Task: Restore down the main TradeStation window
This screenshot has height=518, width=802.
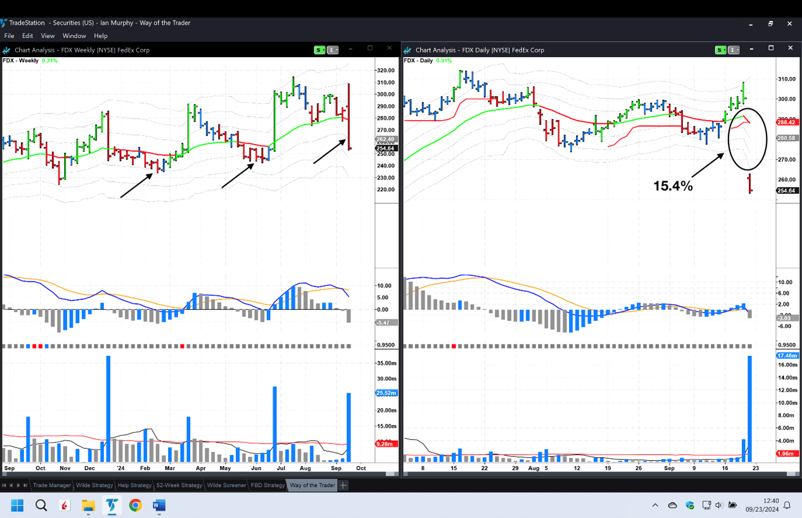Action: [x=771, y=24]
